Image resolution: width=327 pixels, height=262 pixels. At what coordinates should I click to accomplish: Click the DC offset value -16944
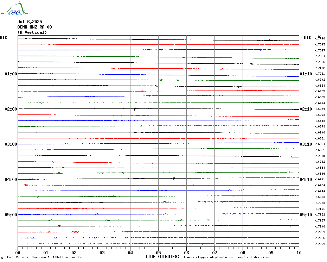(x=320, y=191)
